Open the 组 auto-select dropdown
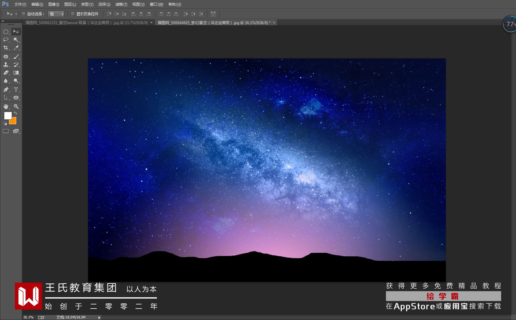Viewport: 516px width, 320px height. coord(56,14)
